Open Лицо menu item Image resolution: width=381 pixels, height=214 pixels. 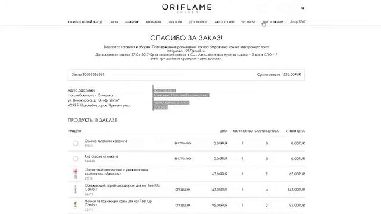pyautogui.click(x=114, y=22)
